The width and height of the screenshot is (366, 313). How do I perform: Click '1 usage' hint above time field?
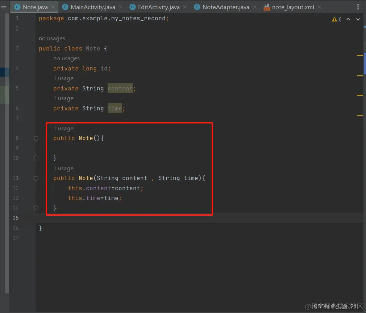coord(63,98)
